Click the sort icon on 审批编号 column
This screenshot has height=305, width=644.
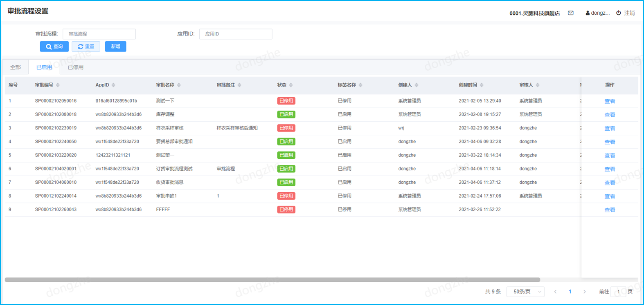coord(58,85)
